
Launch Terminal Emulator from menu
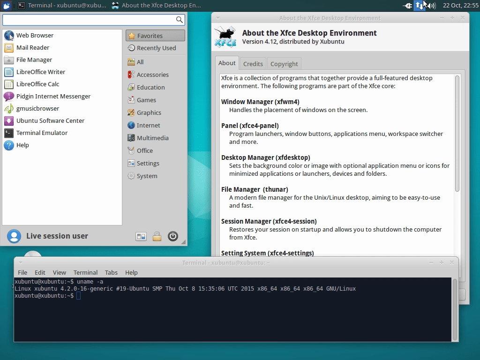coord(62,133)
